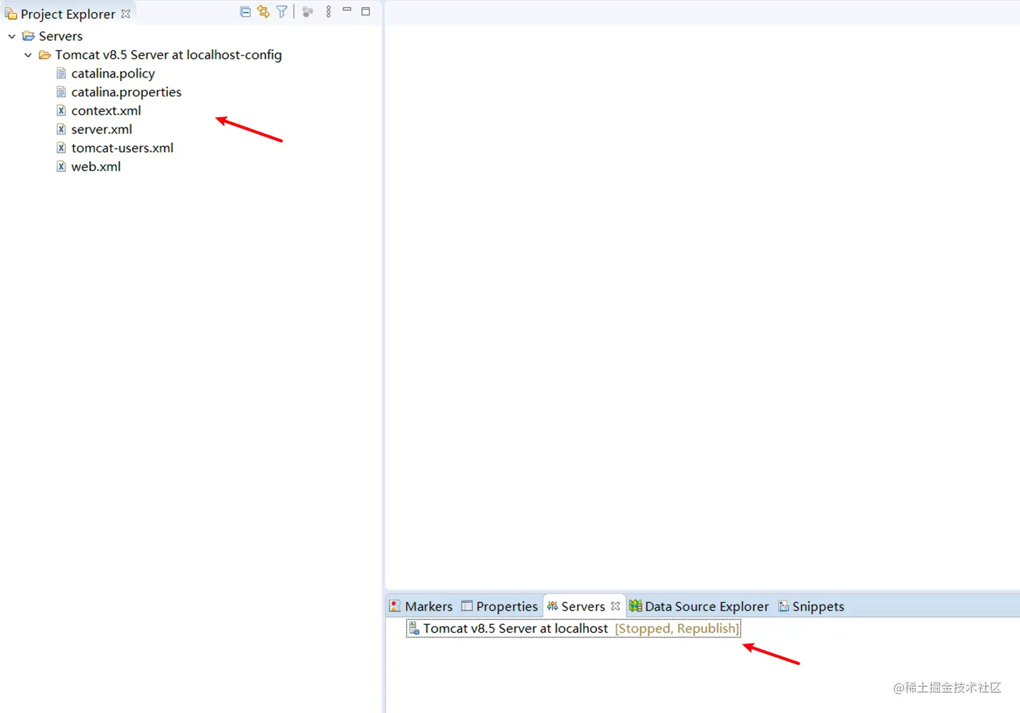Click the Properties tab icon

(467, 606)
